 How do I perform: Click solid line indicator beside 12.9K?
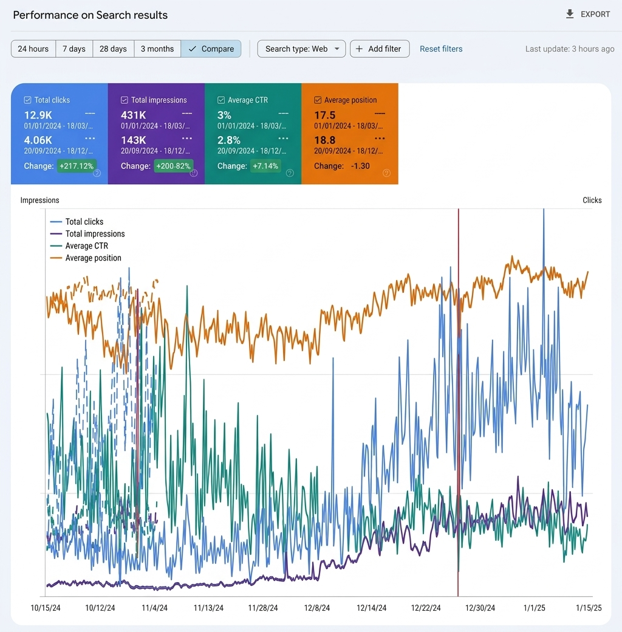point(90,114)
